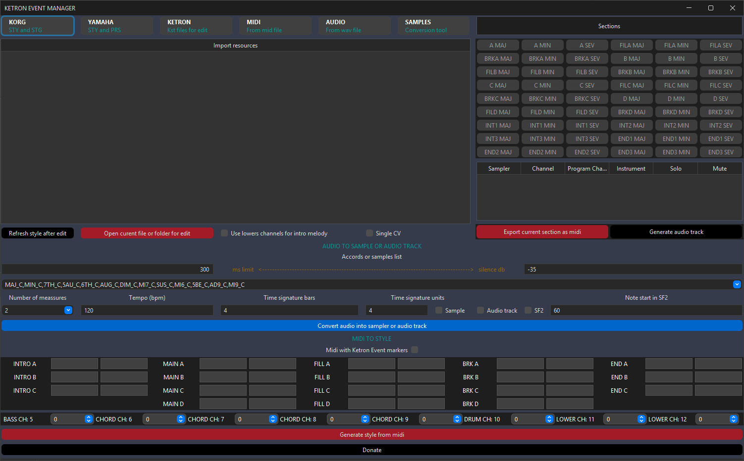This screenshot has height=461, width=744.
Task: Enable Midi with Ketron Event markers
Action: [x=415, y=350]
